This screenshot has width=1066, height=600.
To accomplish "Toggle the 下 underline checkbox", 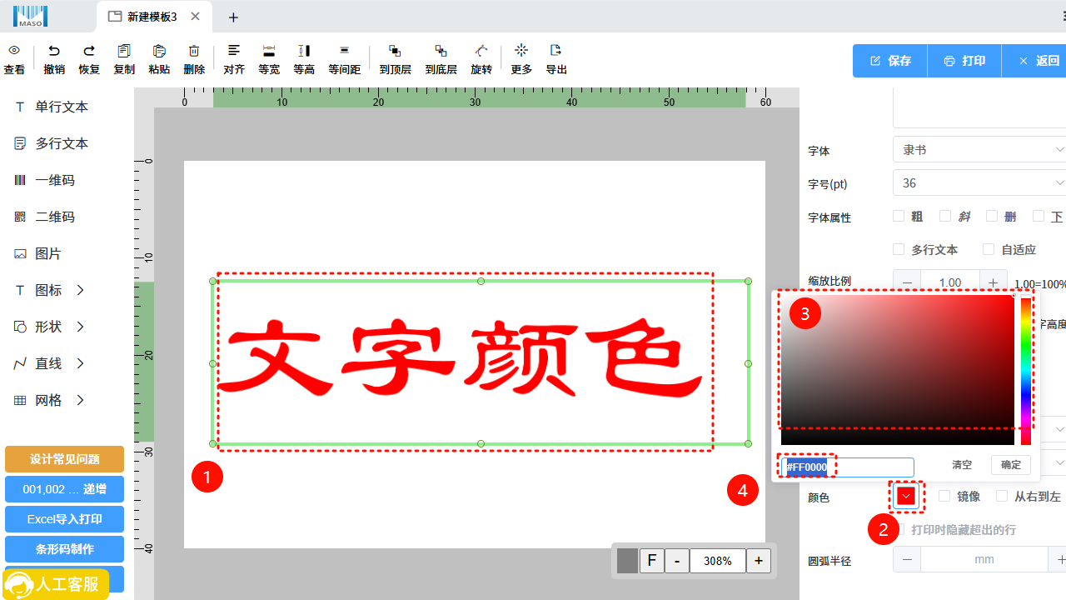I will point(1039,216).
